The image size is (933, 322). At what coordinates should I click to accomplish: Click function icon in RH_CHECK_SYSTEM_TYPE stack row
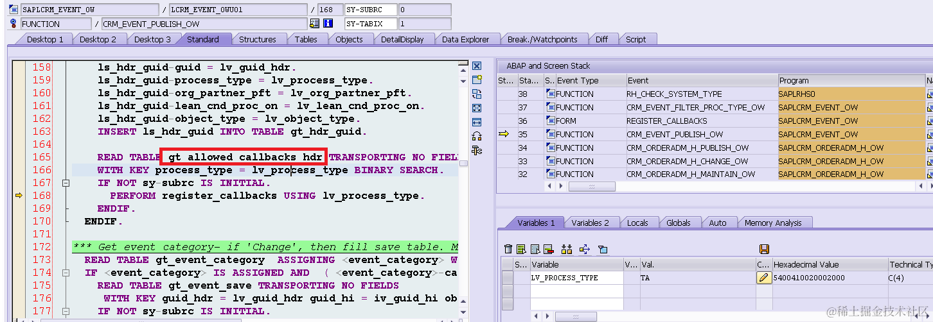[x=551, y=94]
